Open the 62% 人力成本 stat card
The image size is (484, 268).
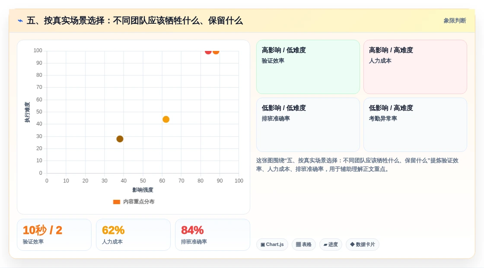tap(134, 235)
